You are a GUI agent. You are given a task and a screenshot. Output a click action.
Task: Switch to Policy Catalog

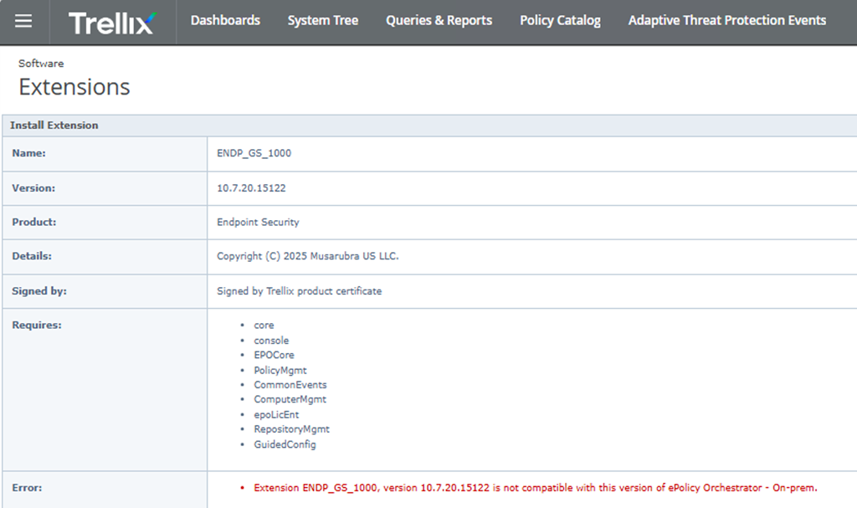(560, 21)
